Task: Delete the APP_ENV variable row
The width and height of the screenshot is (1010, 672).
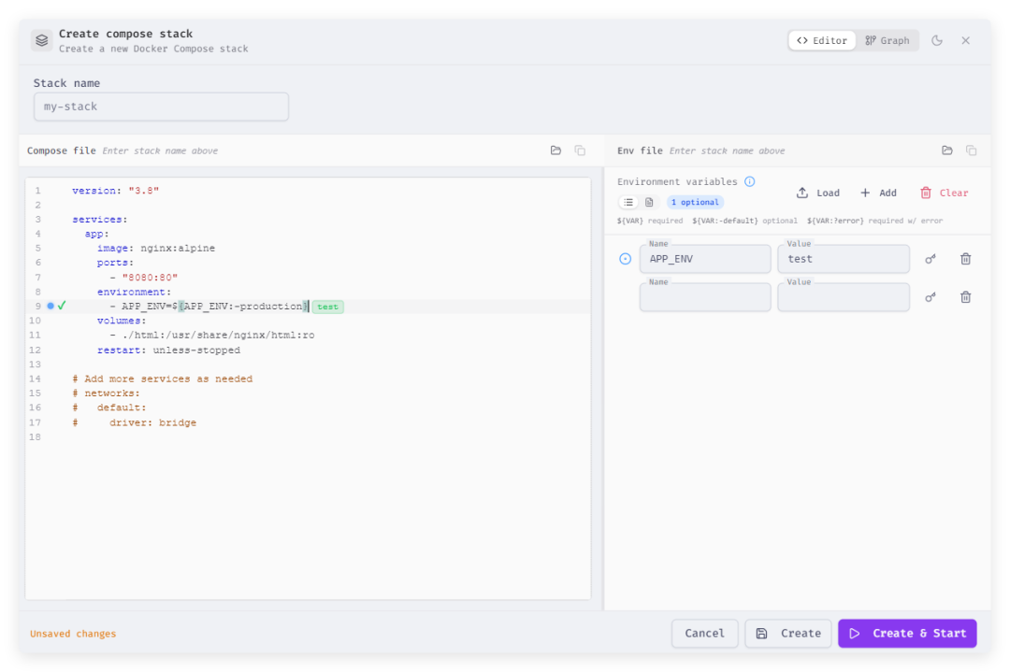Action: click(x=965, y=260)
